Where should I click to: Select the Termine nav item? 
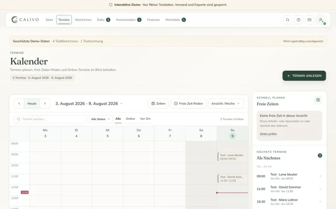pos(64,20)
